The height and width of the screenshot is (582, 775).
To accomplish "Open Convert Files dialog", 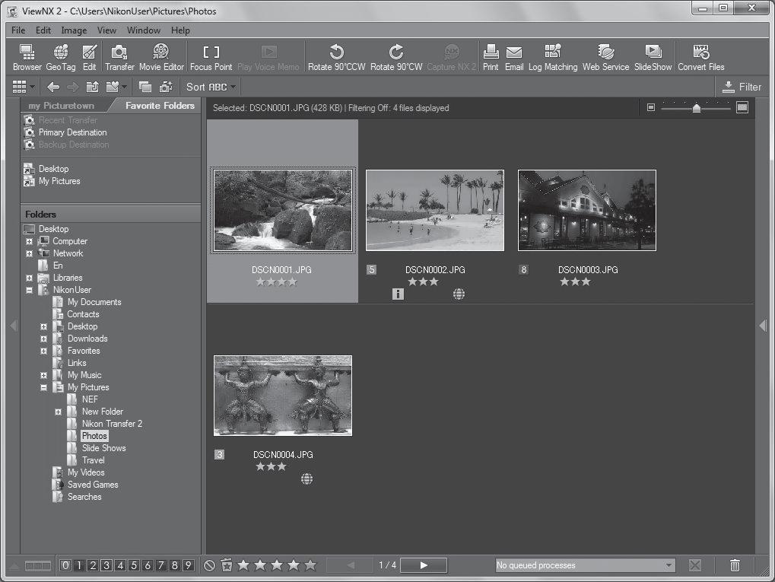I will pos(701,57).
